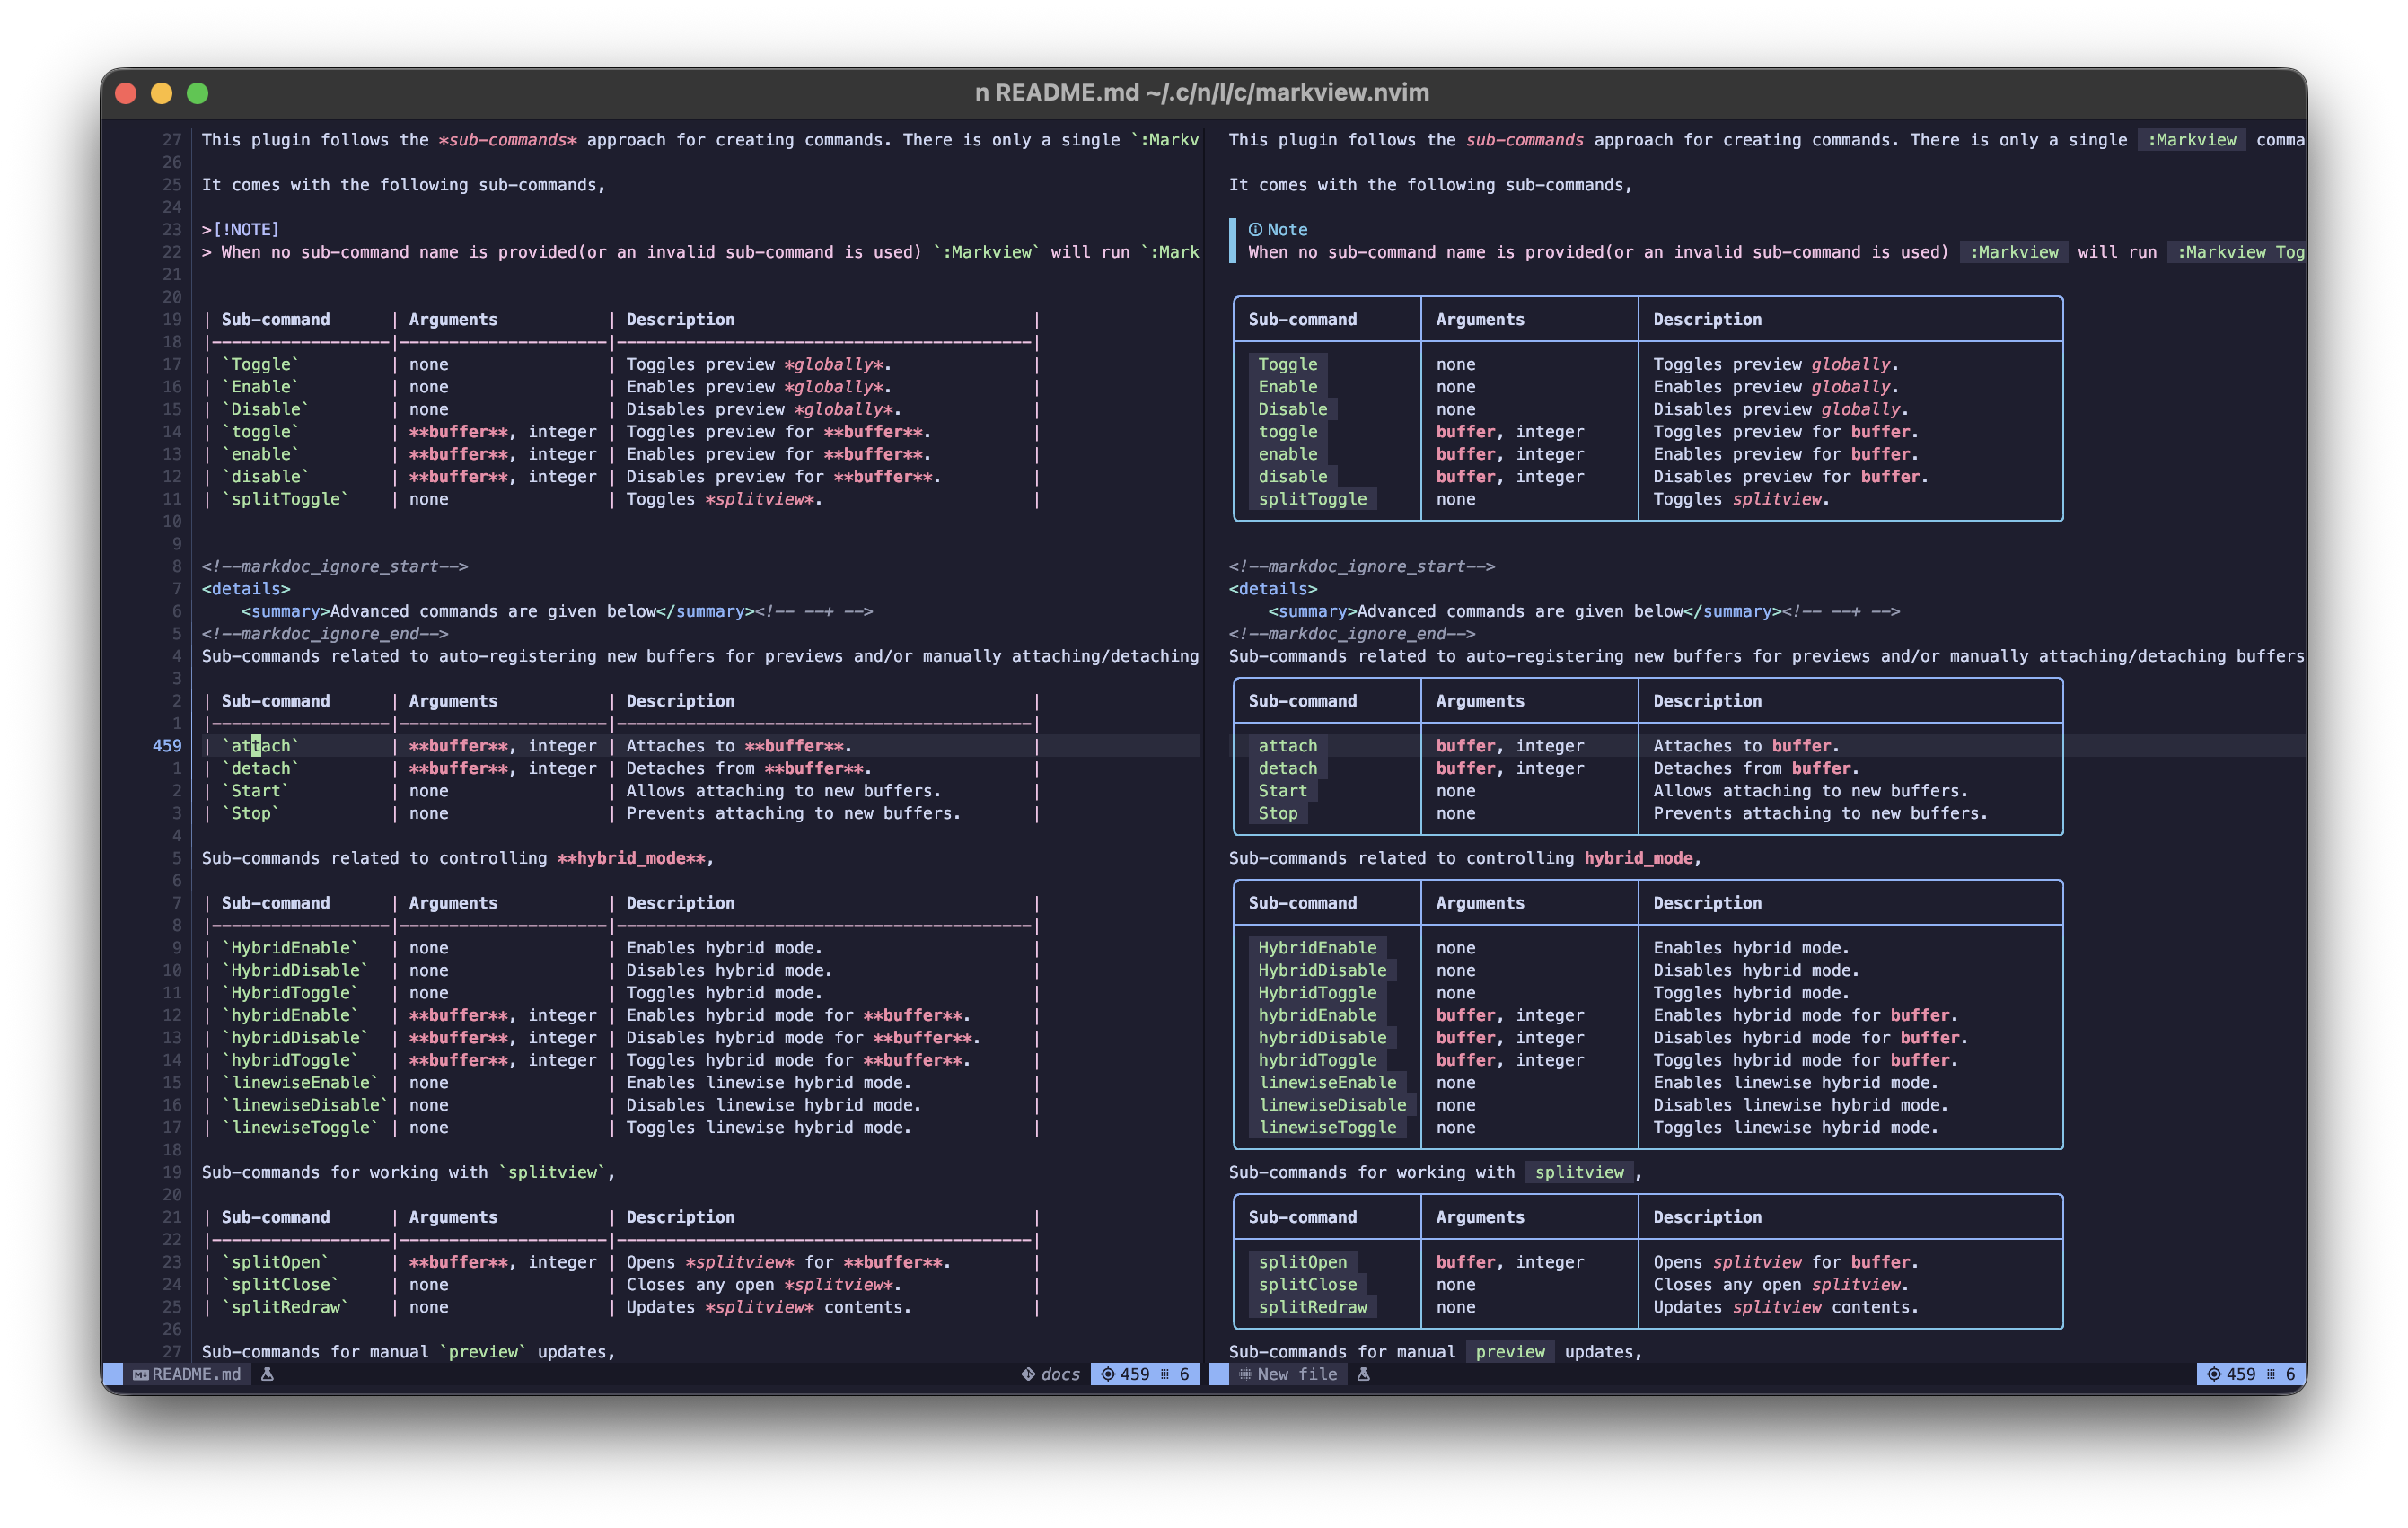
Task: Click the New file icon in right statusline
Action: pyautogui.click(x=1245, y=1374)
